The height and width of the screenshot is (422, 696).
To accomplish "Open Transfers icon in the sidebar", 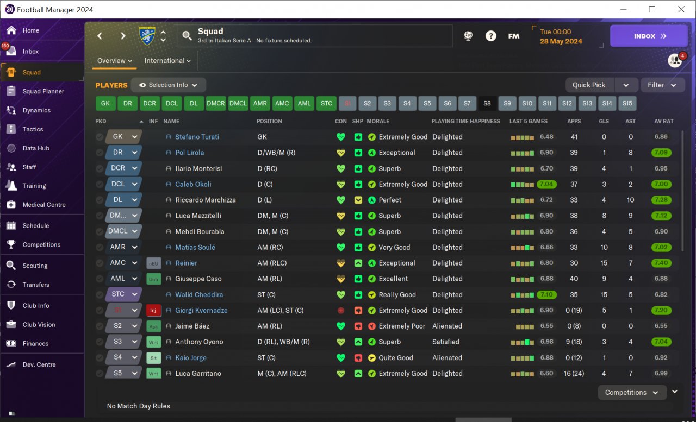I will [11, 285].
